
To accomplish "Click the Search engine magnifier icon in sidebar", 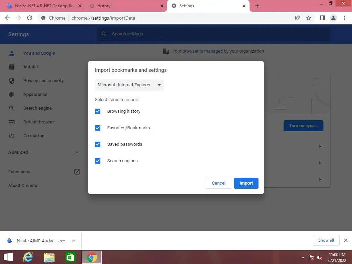I will (12, 108).
